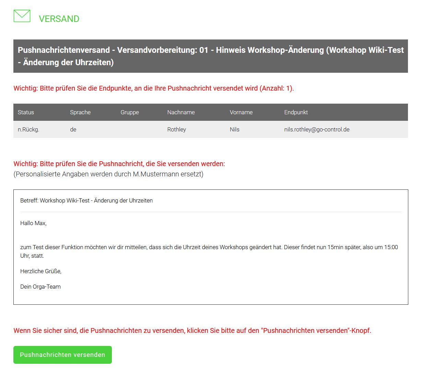Click the Vorname column header
Viewport: 421px width, 372px height.
(241, 112)
